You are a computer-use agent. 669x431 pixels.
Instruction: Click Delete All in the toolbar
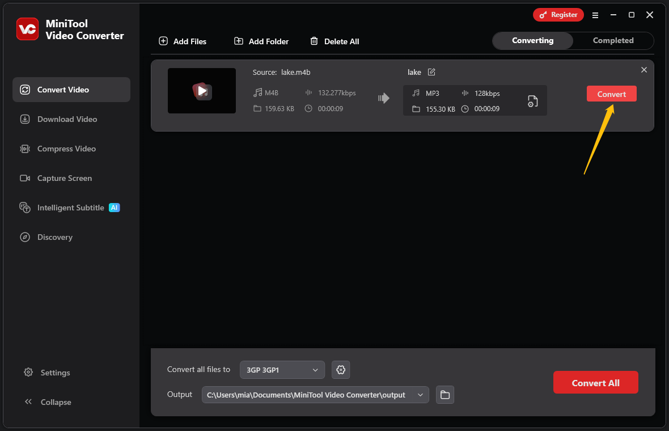click(334, 41)
